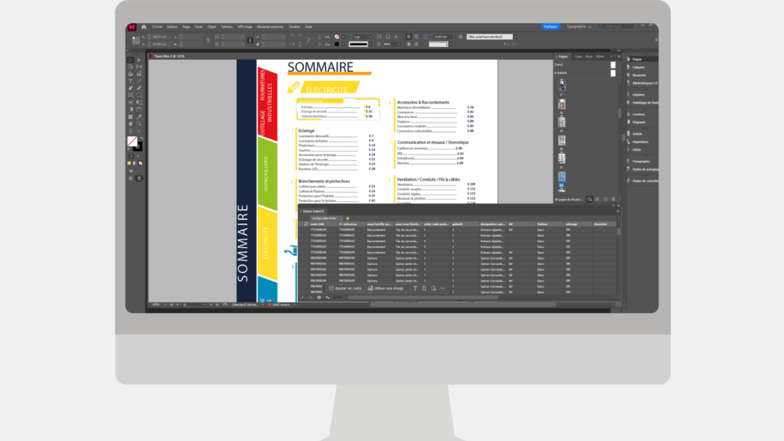Click the info icon at data panel bottom
The width and height of the screenshot is (784, 441).
(319, 298)
